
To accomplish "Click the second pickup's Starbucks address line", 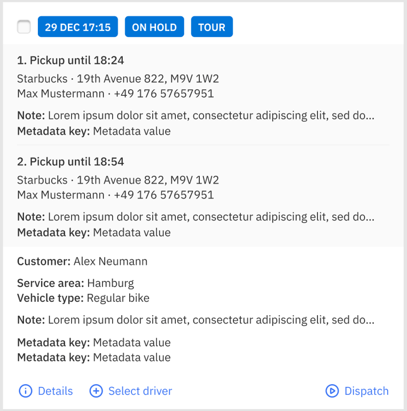I will [118, 180].
